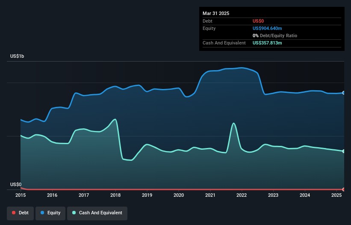Click the US$357.813m cash value in tooltip
This screenshot has height=225, width=351.
coord(267,43)
